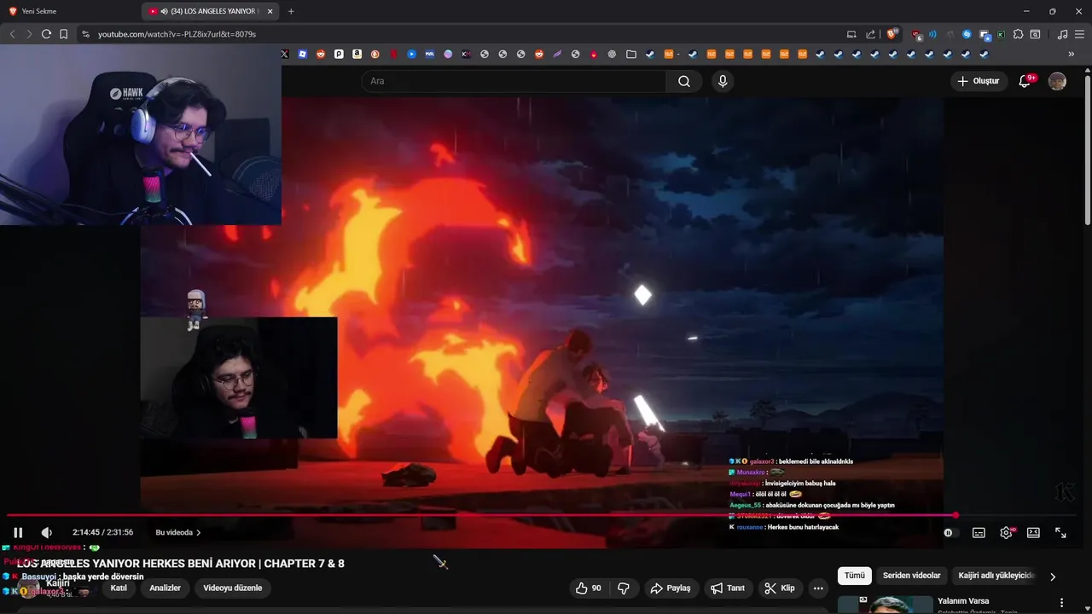Select the Tümü filter chip
The height and width of the screenshot is (614, 1092).
(855, 576)
